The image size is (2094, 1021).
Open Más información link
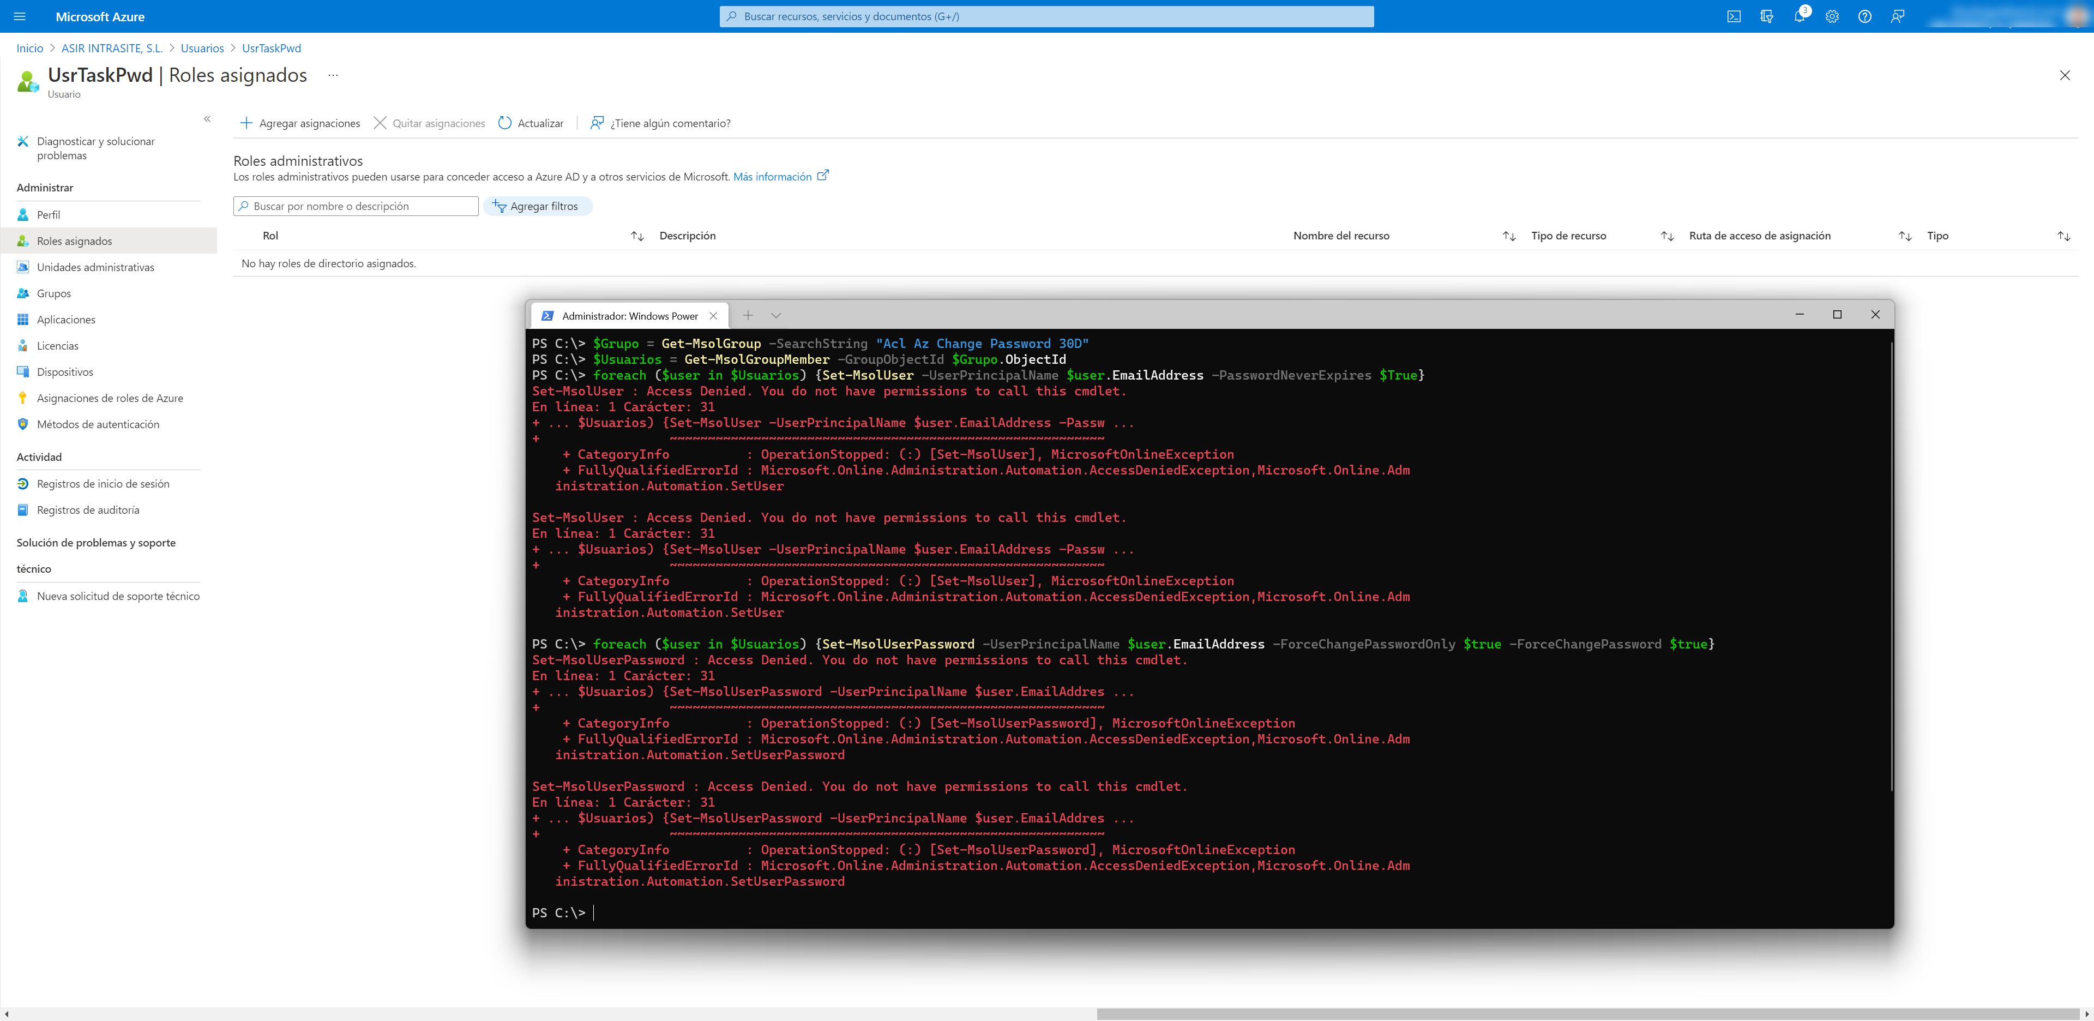(780, 176)
